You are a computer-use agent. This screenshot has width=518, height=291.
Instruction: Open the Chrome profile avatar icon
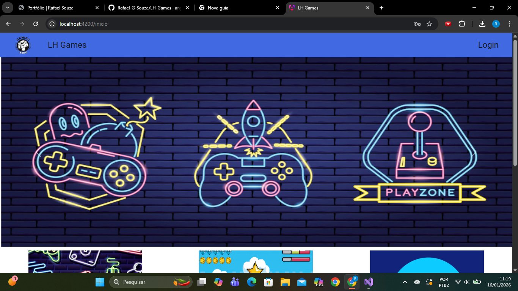pos(496,23)
